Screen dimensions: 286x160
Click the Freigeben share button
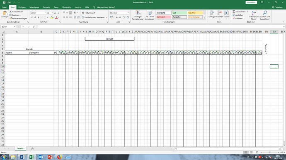click(x=277, y=7)
